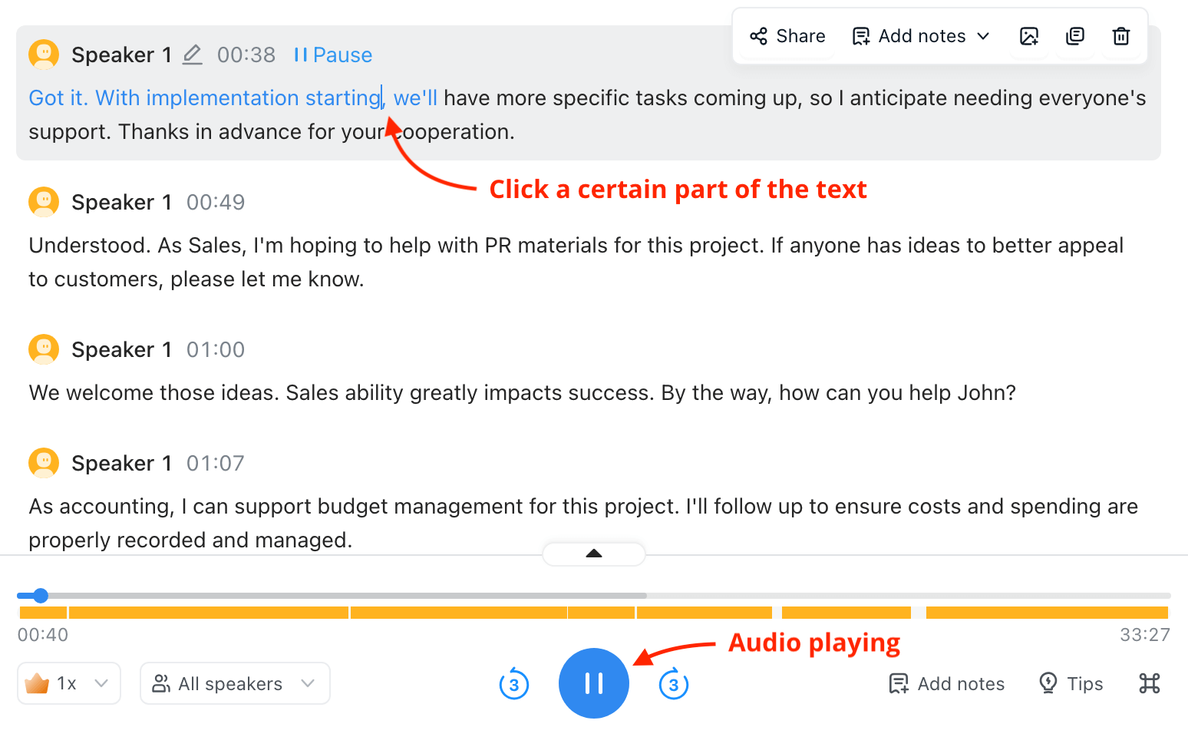
Task: Click the pencil icon to rename Speaker 1
Action: (x=192, y=54)
